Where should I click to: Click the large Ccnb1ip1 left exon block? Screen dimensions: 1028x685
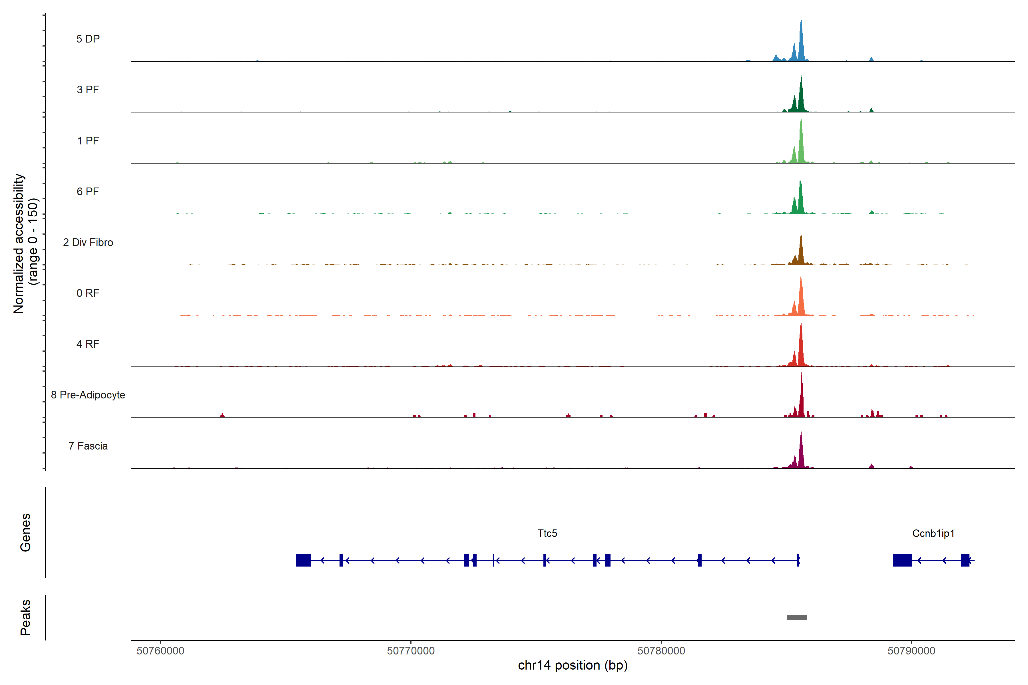(902, 560)
